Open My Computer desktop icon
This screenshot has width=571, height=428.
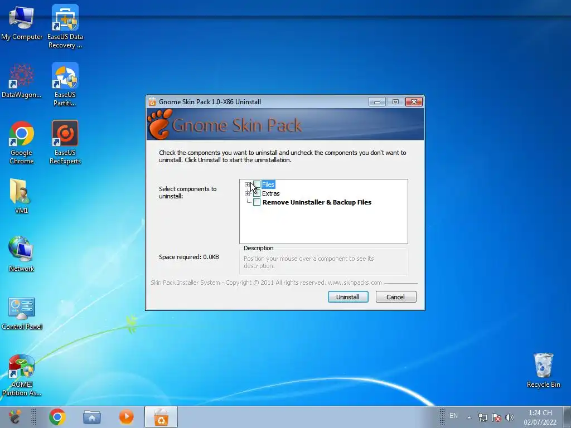22,22
